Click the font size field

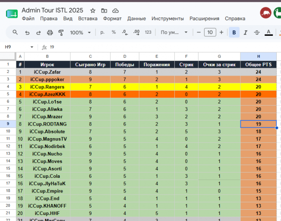tap(210, 32)
